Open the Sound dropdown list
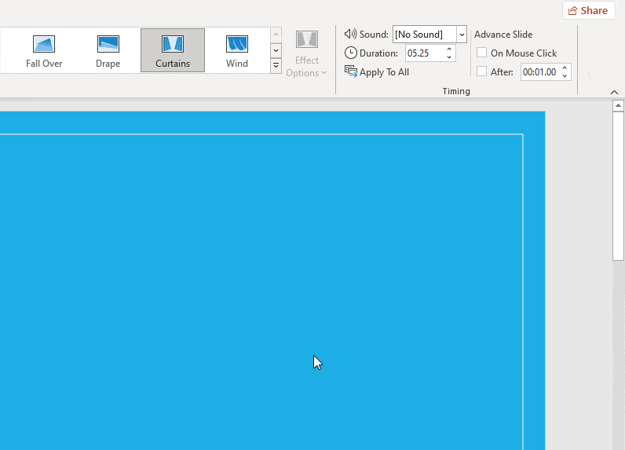Image resolution: width=625 pixels, height=450 pixels. point(462,35)
